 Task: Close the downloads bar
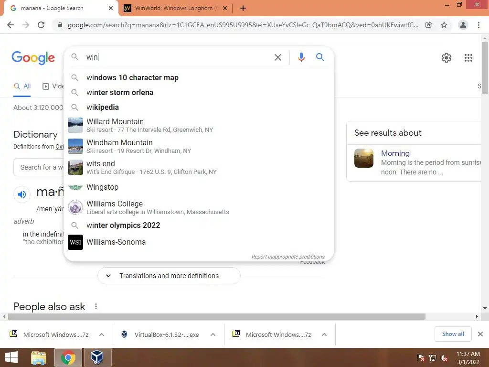(480, 334)
